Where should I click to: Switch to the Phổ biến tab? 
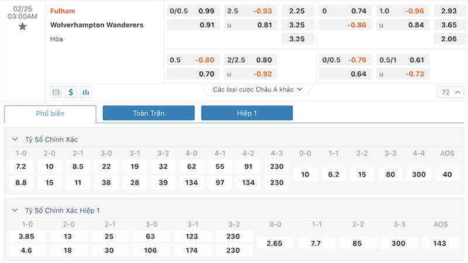coord(50,113)
